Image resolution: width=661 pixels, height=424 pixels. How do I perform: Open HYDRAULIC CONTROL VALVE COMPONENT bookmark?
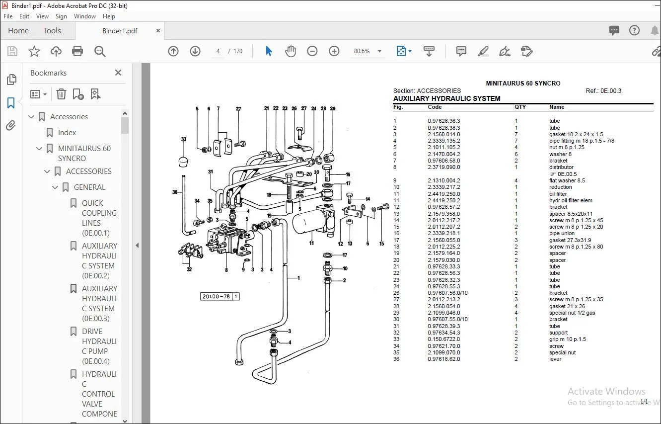pyautogui.click(x=99, y=394)
